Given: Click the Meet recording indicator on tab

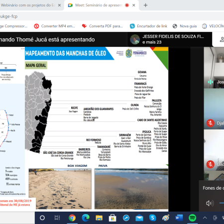Looking at the screenshot, I should [x=127, y=5].
